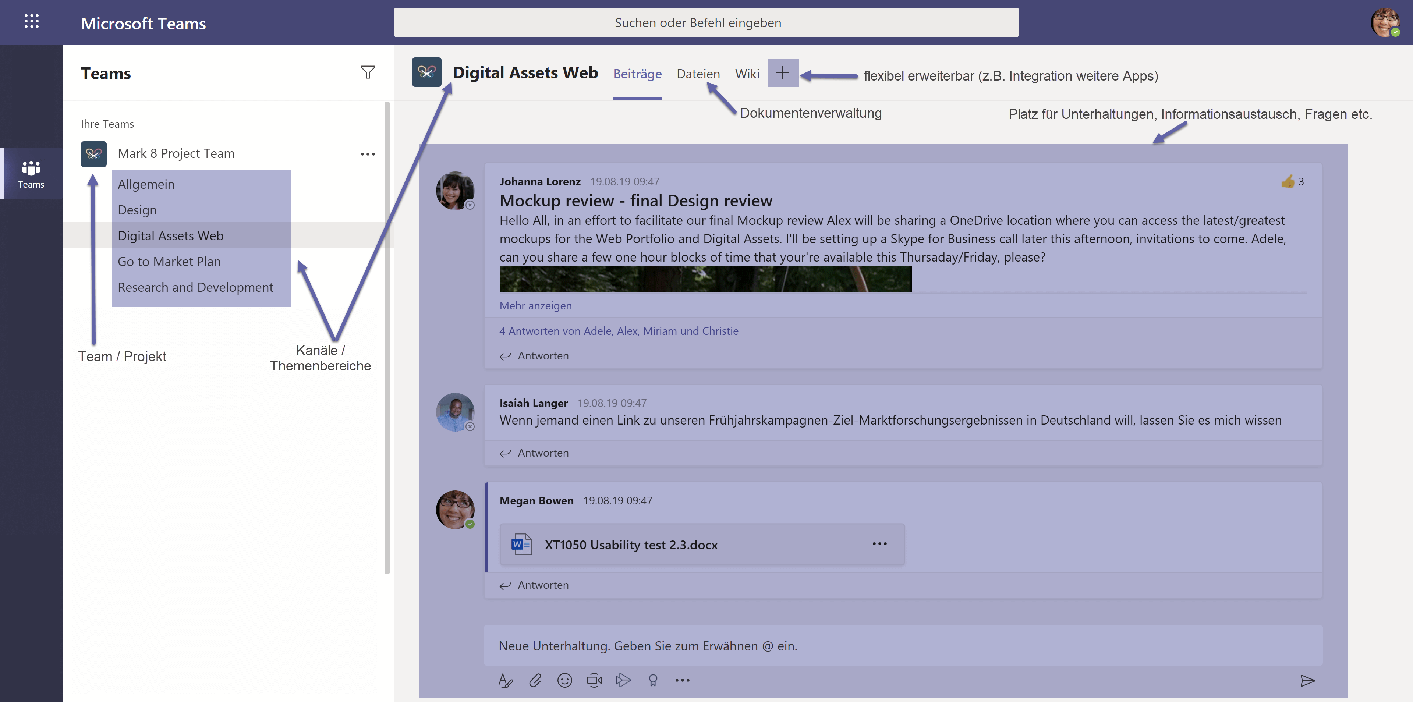Expand message with Mehr anzeigen
Screen dimensions: 1413x702
coord(535,305)
